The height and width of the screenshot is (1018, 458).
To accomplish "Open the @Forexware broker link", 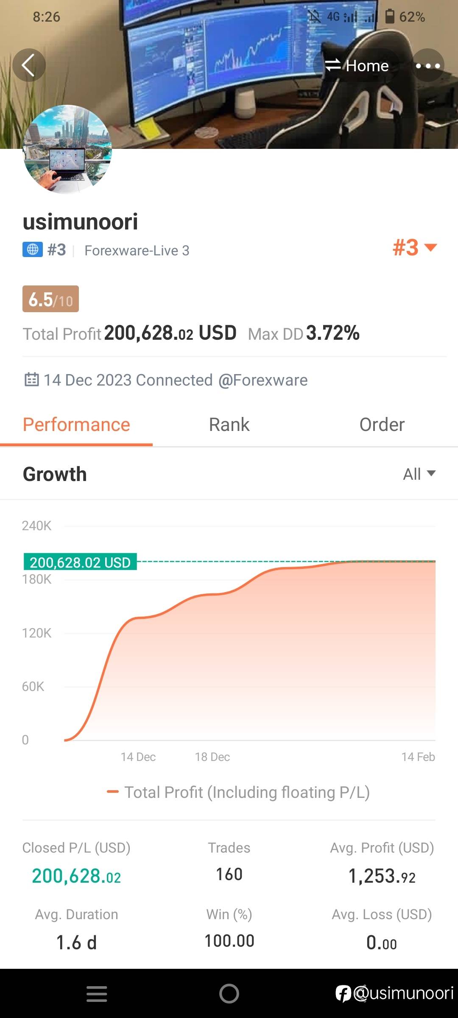I will (x=263, y=380).
